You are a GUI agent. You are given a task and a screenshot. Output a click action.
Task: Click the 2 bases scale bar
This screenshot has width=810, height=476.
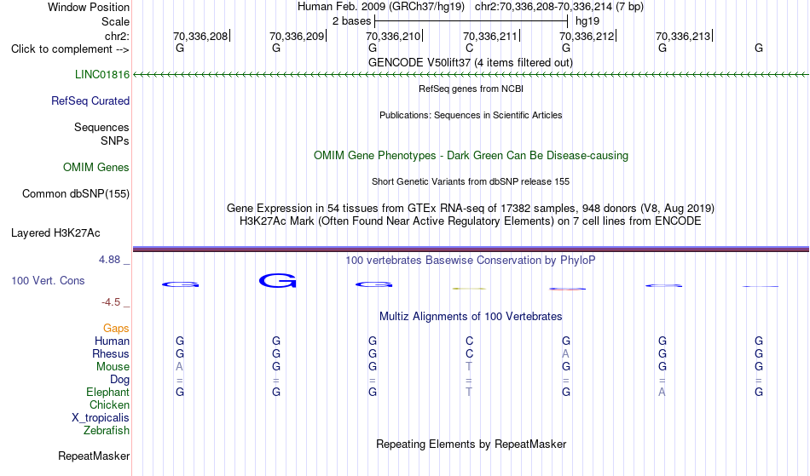[x=472, y=21]
